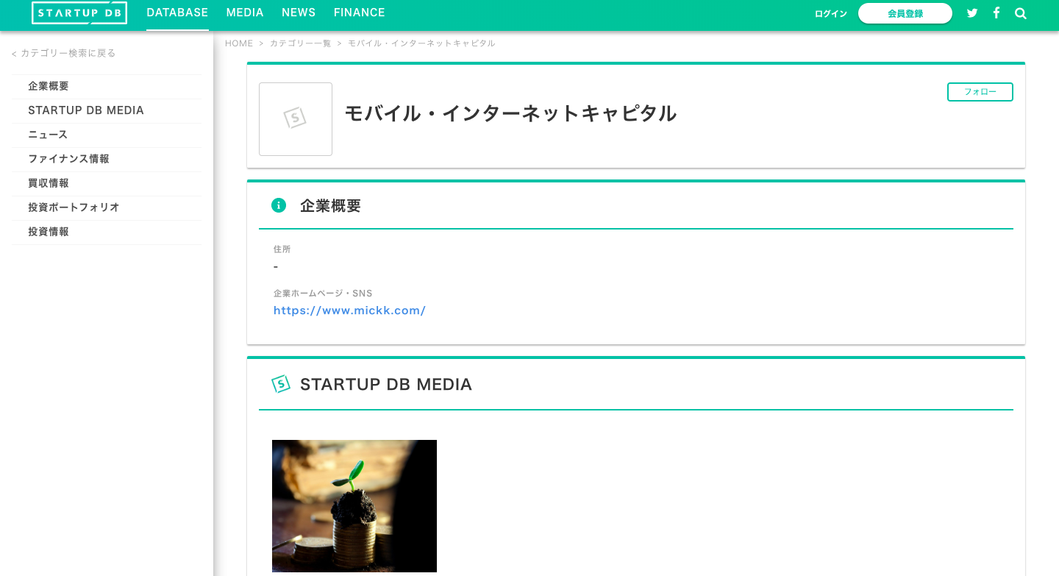Click the S badge icon next to STARTUP DB MEDIA
Image resolution: width=1059 pixels, height=576 pixels.
point(281,383)
